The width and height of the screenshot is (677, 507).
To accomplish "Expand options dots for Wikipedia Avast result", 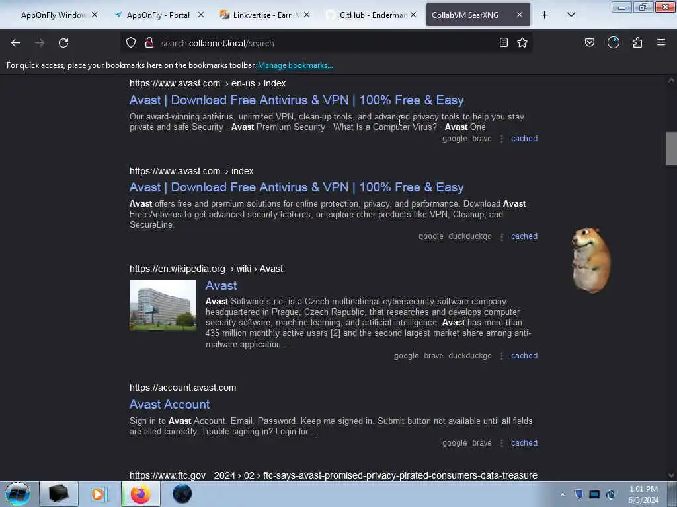I will (x=502, y=356).
